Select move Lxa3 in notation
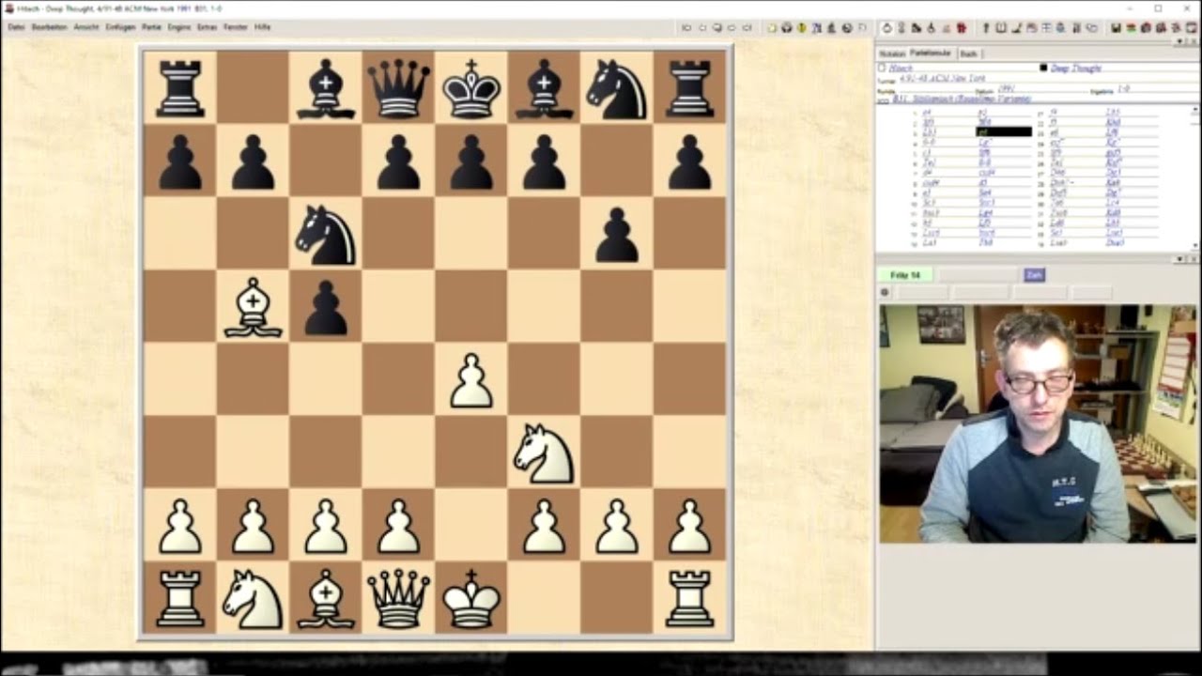1202x676 pixels. [1057, 242]
